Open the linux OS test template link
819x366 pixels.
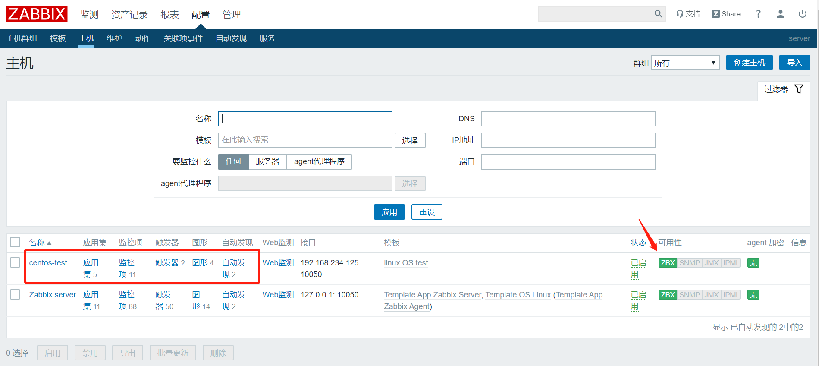click(406, 263)
